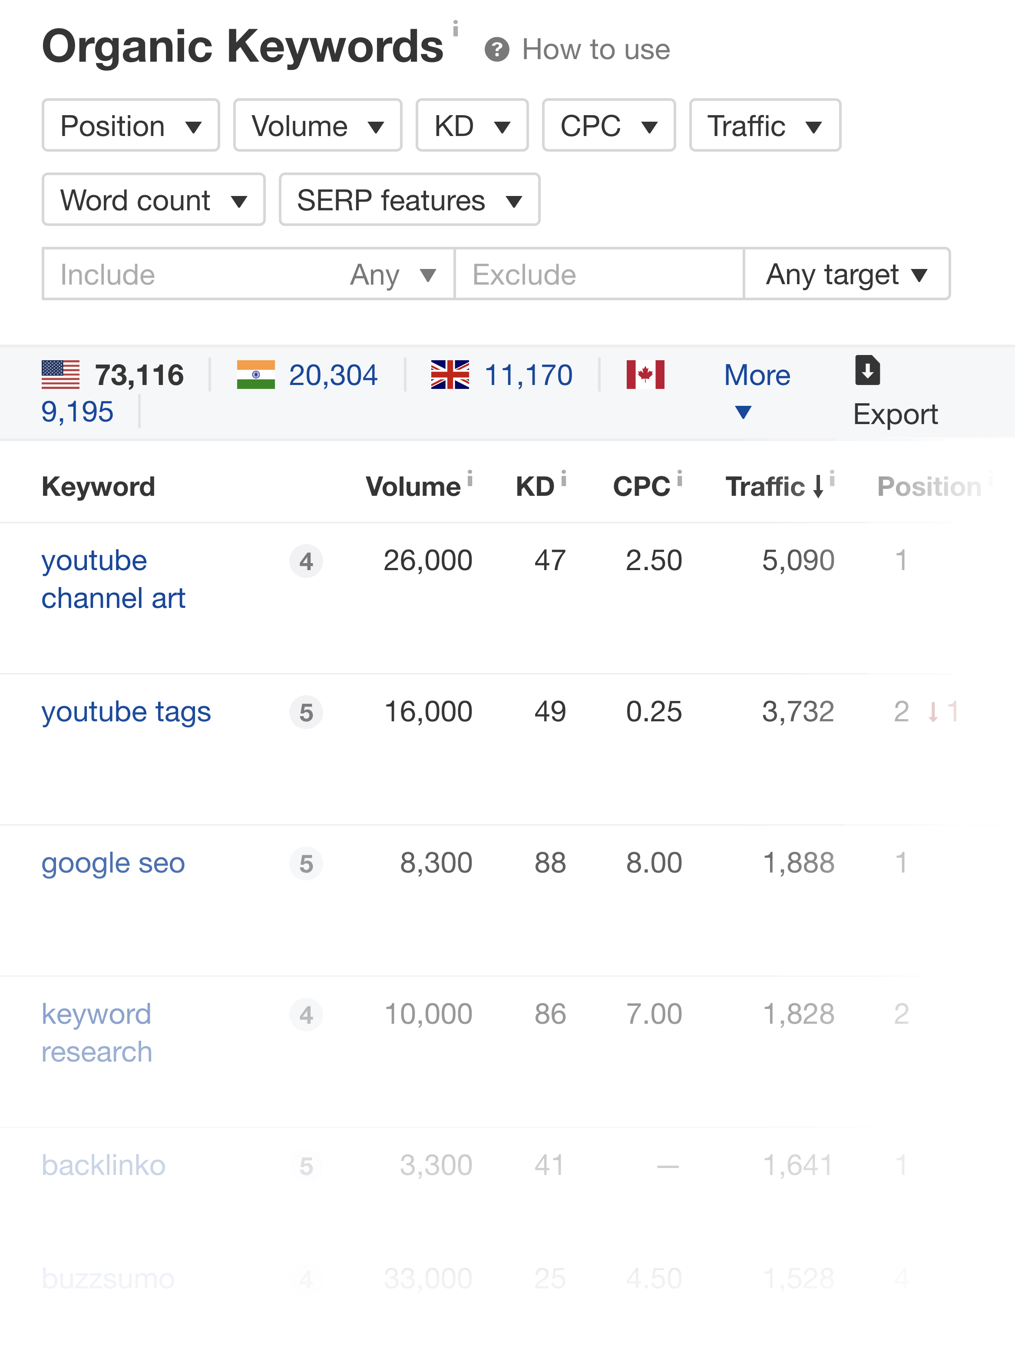This screenshot has width=1015, height=1354.
Task: Expand the Position filter dropdown
Action: point(129,125)
